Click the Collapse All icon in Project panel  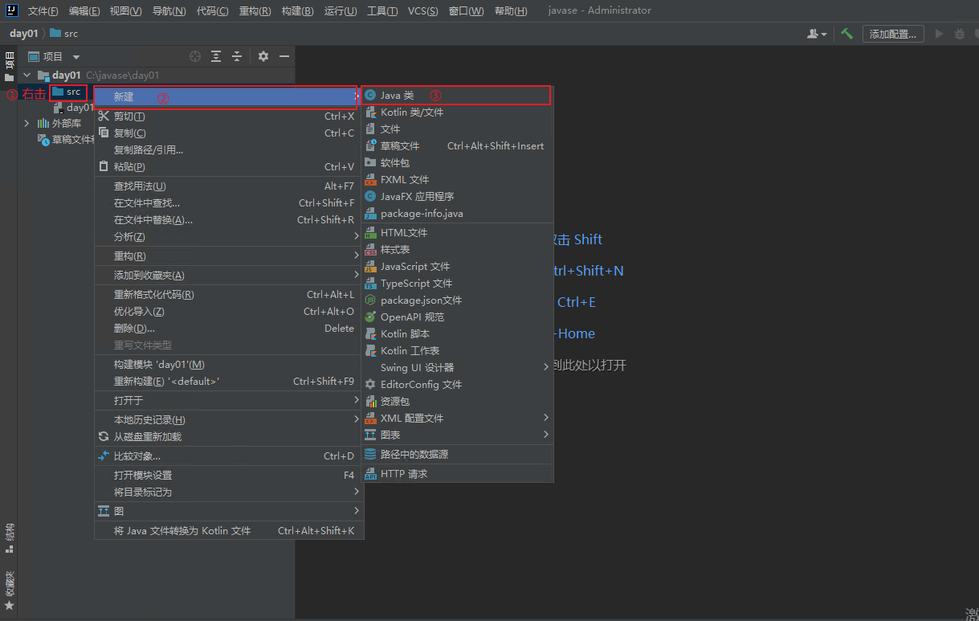click(x=237, y=56)
